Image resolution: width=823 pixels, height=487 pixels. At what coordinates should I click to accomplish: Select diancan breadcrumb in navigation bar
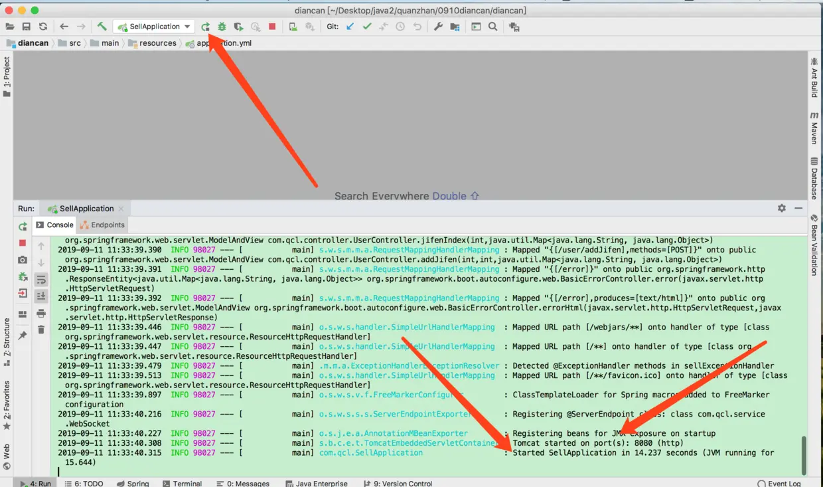point(28,43)
